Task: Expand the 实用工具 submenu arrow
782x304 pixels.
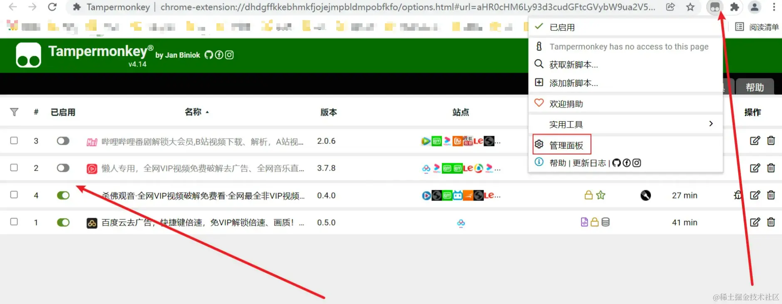Action: 711,124
